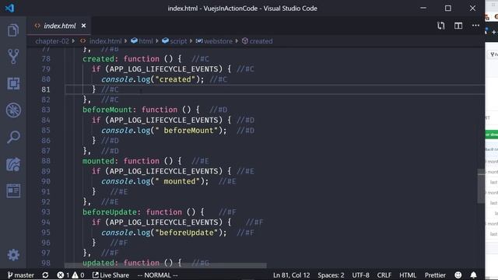This screenshot has width=498, height=280.
Task: Select the index.html editor tab
Action: (x=59, y=26)
